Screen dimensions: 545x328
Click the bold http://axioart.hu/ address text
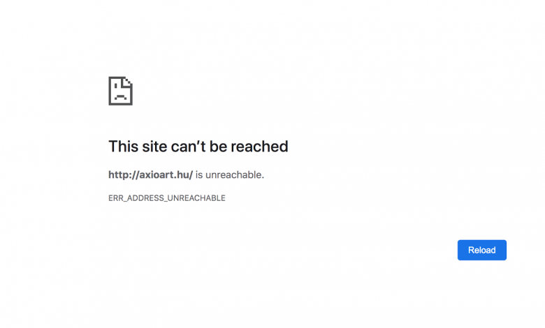pyautogui.click(x=150, y=174)
